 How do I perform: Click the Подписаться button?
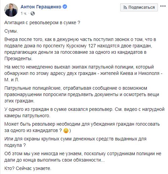(x=139, y=7)
